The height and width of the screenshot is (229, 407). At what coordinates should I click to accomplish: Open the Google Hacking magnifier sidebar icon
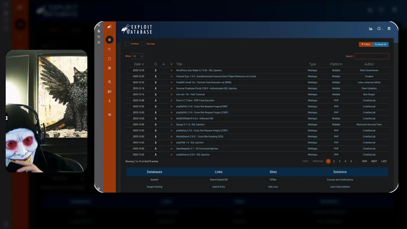click(x=109, y=49)
